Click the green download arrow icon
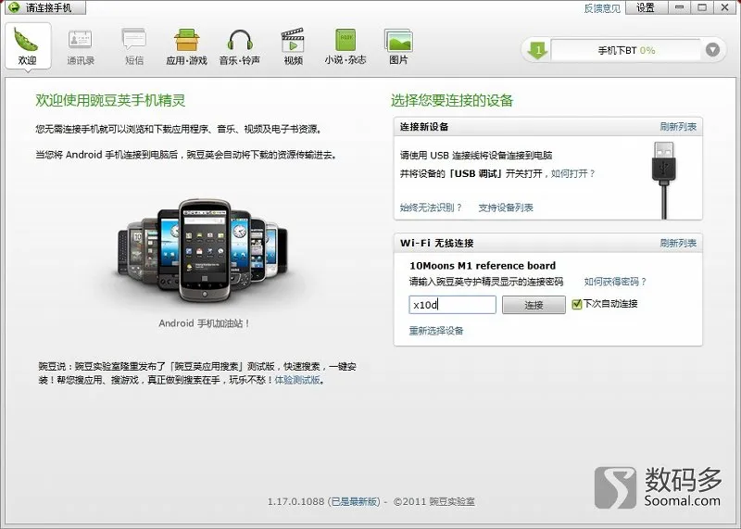The width and height of the screenshot is (741, 529). tap(537, 50)
